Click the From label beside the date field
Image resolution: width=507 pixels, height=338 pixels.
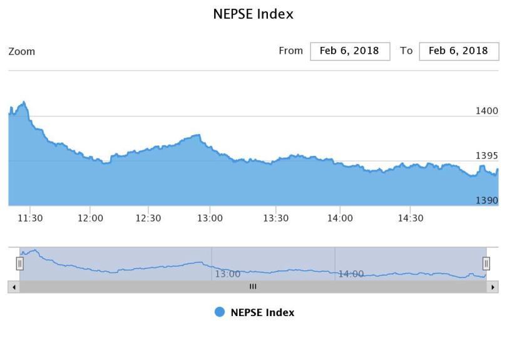point(290,51)
